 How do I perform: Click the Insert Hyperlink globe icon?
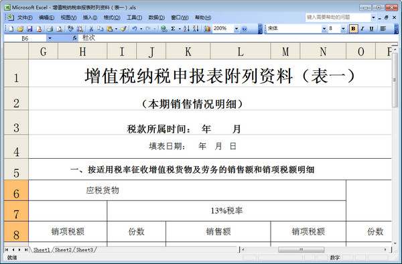(163, 29)
